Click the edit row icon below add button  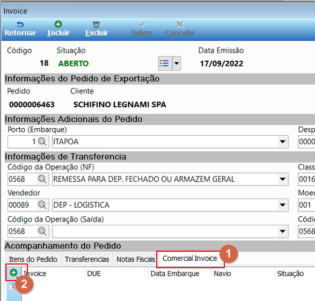click(13, 287)
